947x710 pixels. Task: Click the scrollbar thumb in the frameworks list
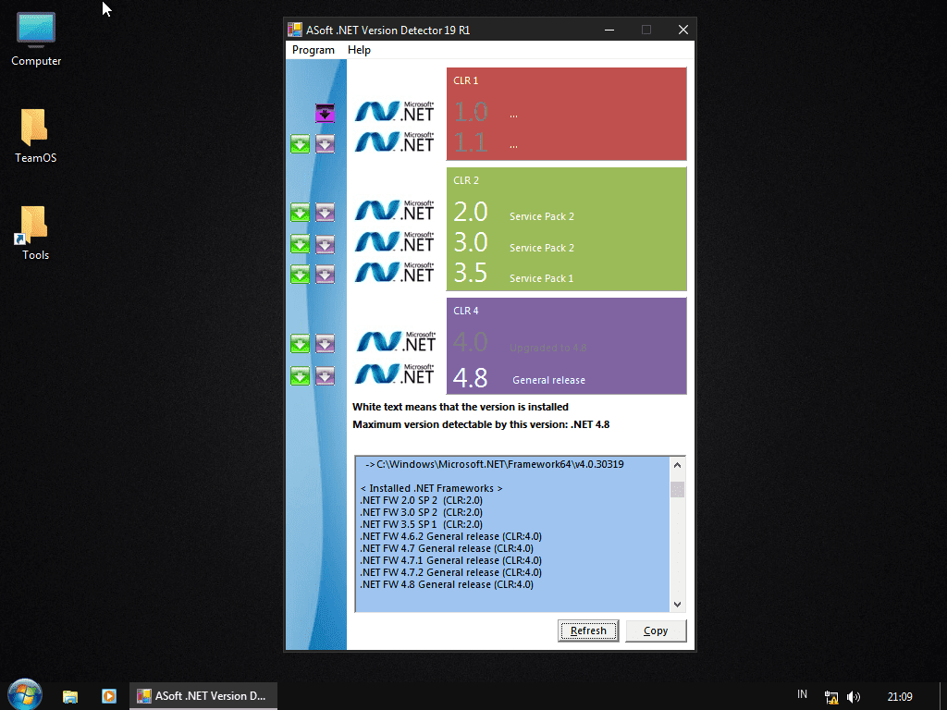[677, 489]
